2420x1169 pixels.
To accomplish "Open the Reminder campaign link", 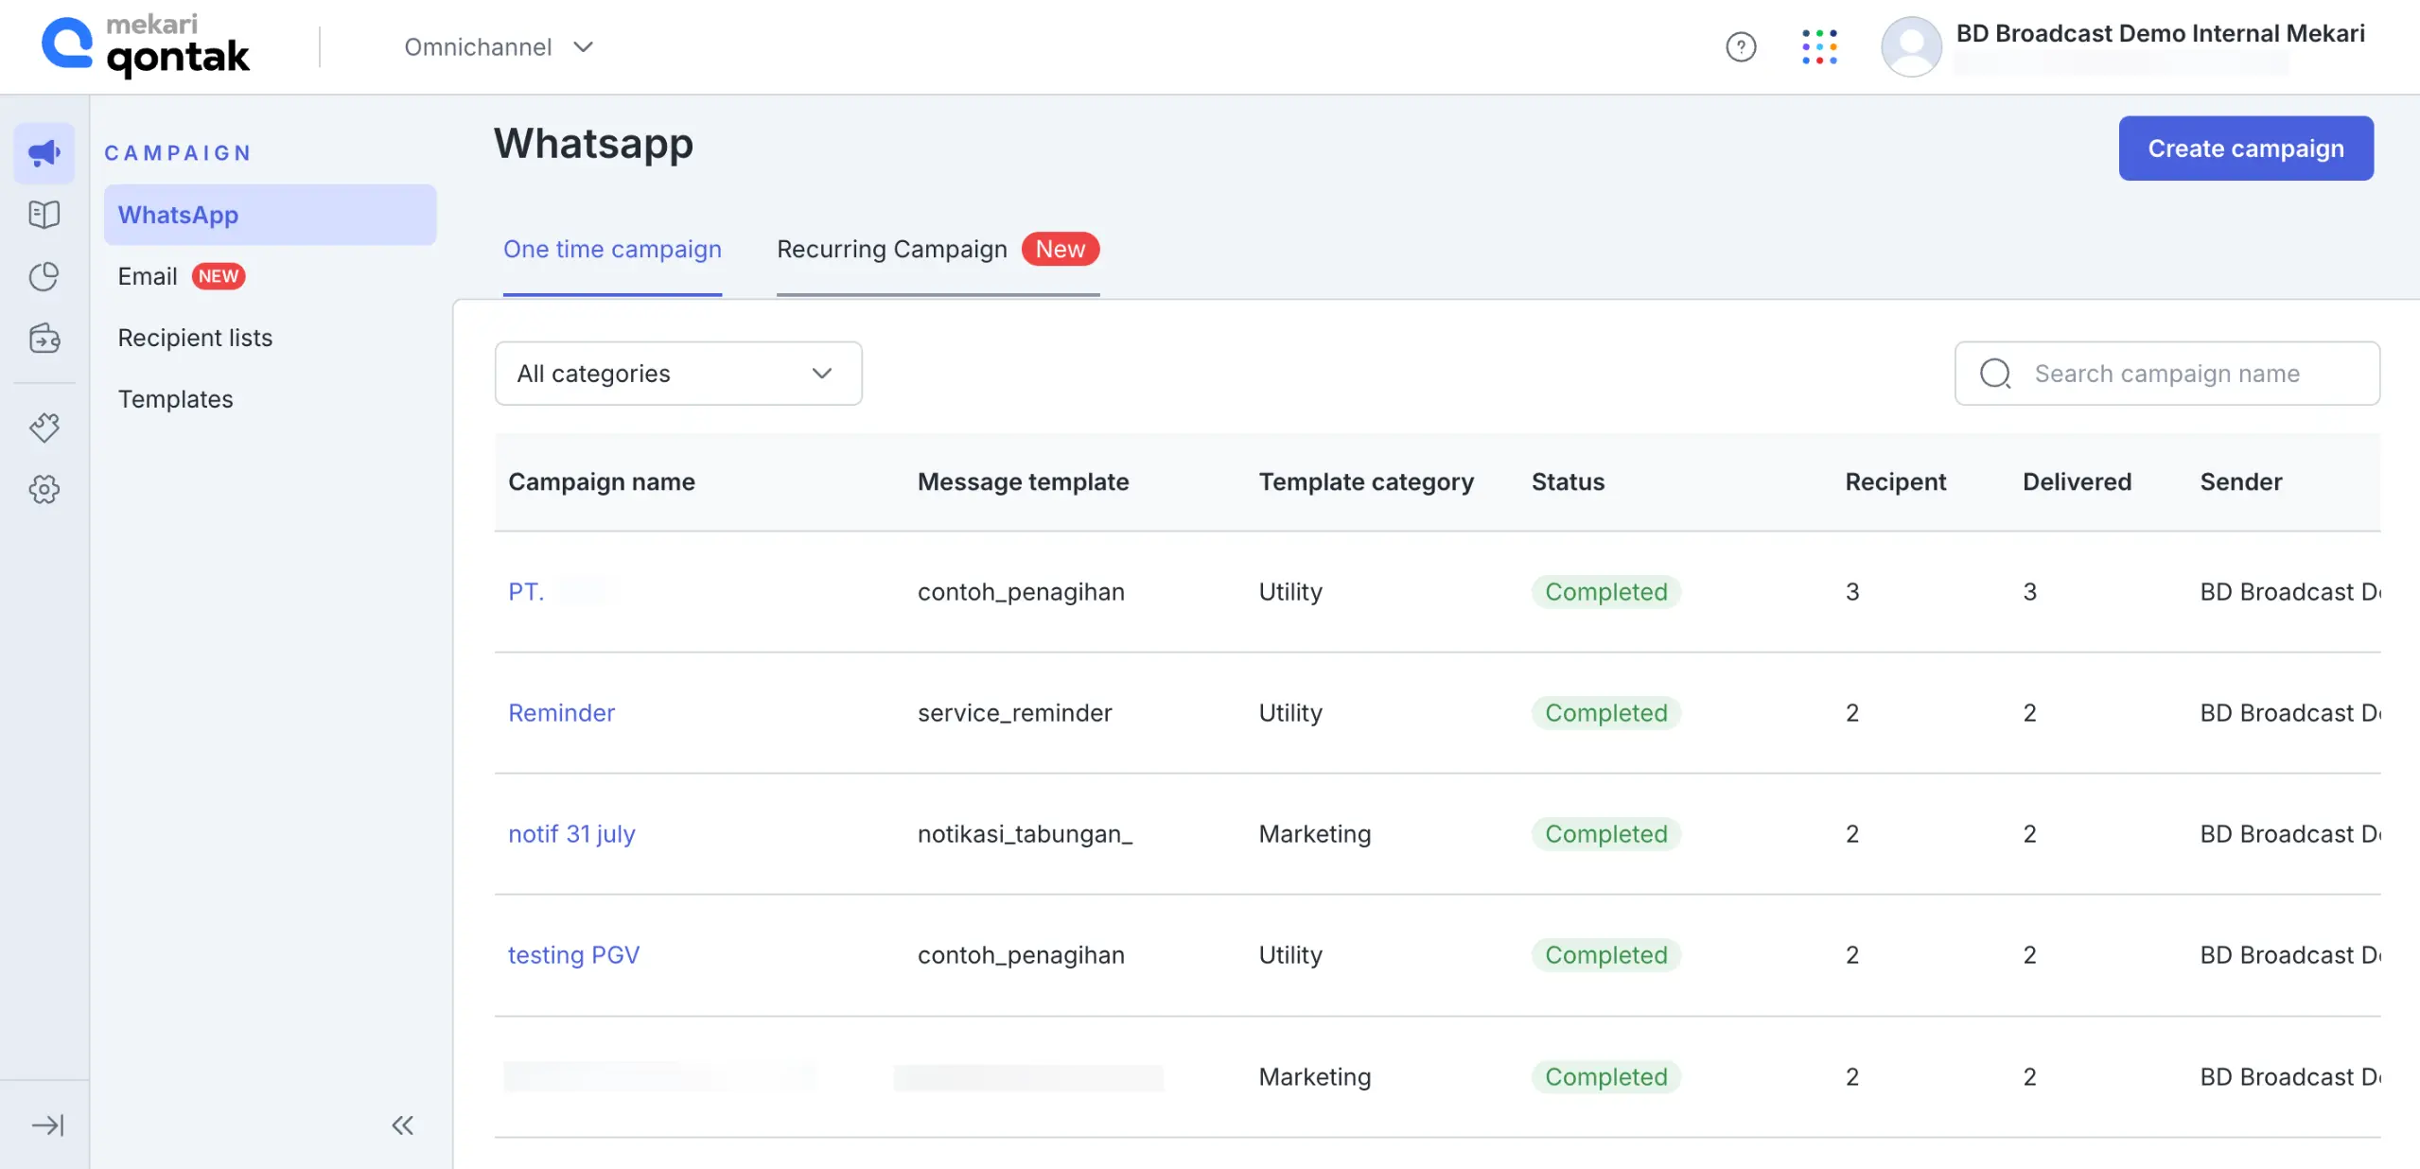I will [x=560, y=712].
